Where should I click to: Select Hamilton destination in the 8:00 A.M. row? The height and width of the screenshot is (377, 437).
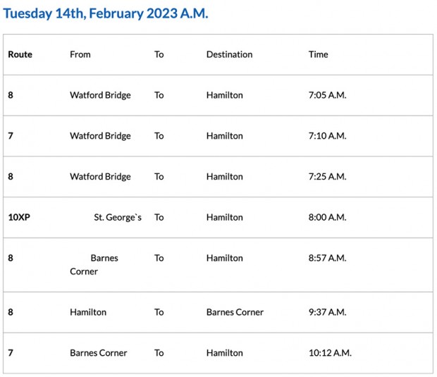click(x=224, y=218)
